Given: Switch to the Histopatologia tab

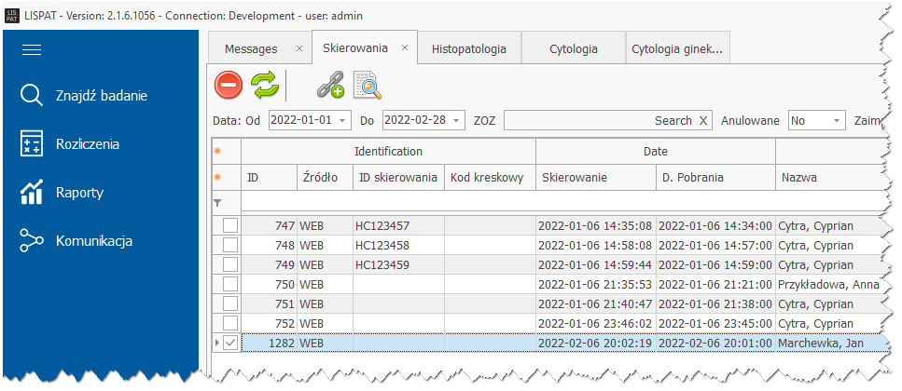Looking at the screenshot, I should point(468,48).
